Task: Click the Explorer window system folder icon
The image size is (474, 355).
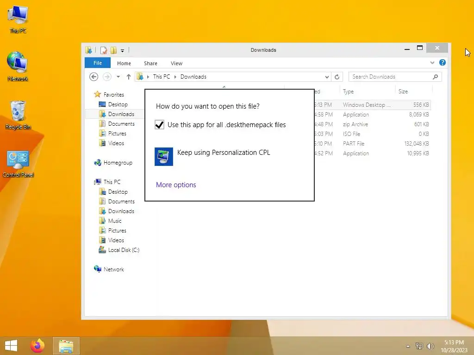Action: 88,50
